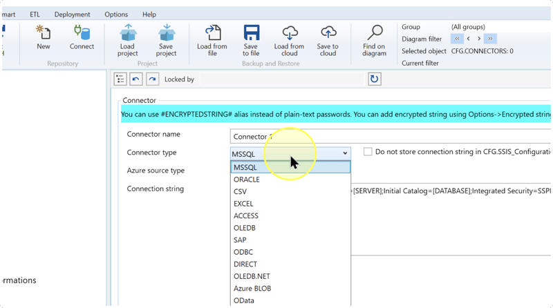The width and height of the screenshot is (553, 308).
Task: Choose OData connector type
Action: click(x=290, y=300)
